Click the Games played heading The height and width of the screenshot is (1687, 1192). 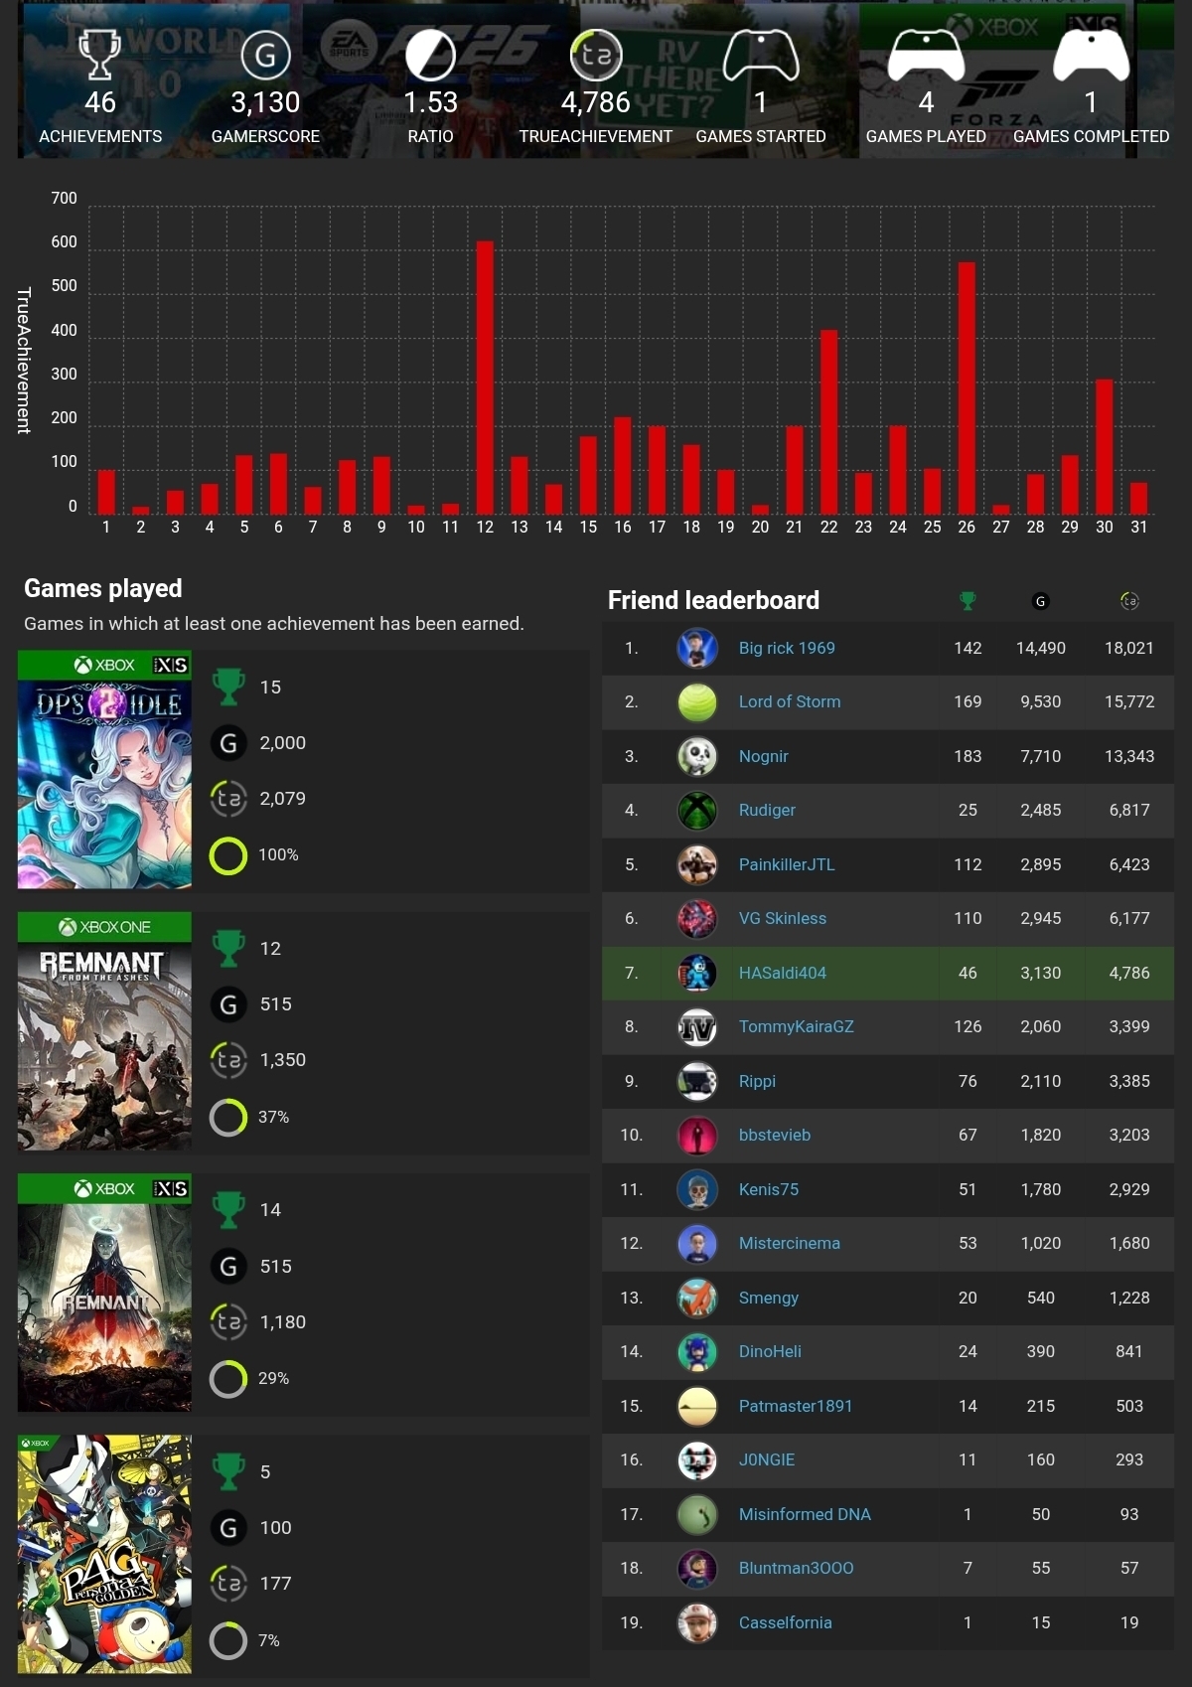103,588
